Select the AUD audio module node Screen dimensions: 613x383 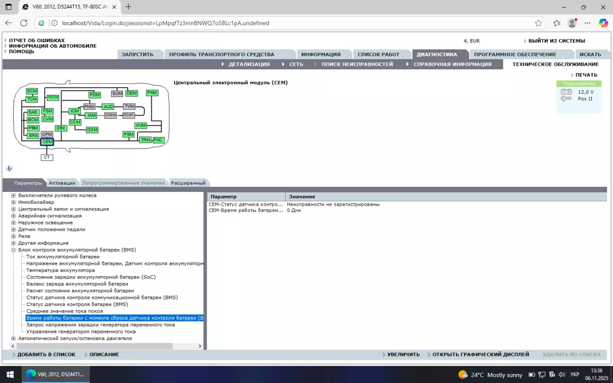108,107
